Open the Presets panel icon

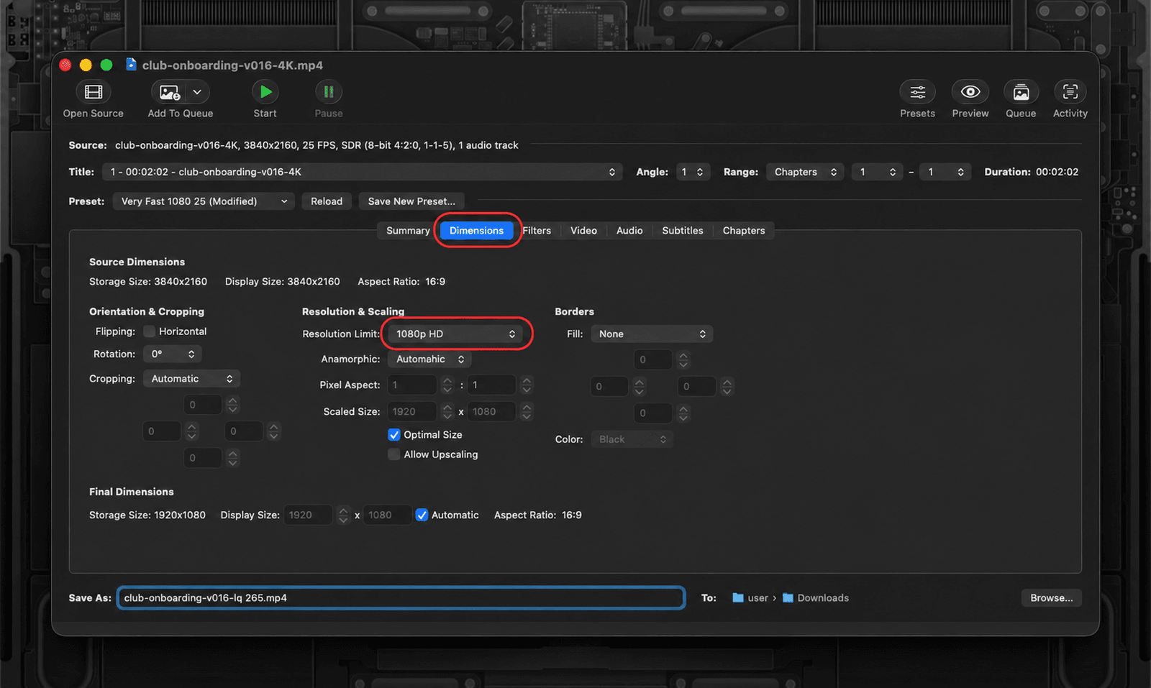918,92
